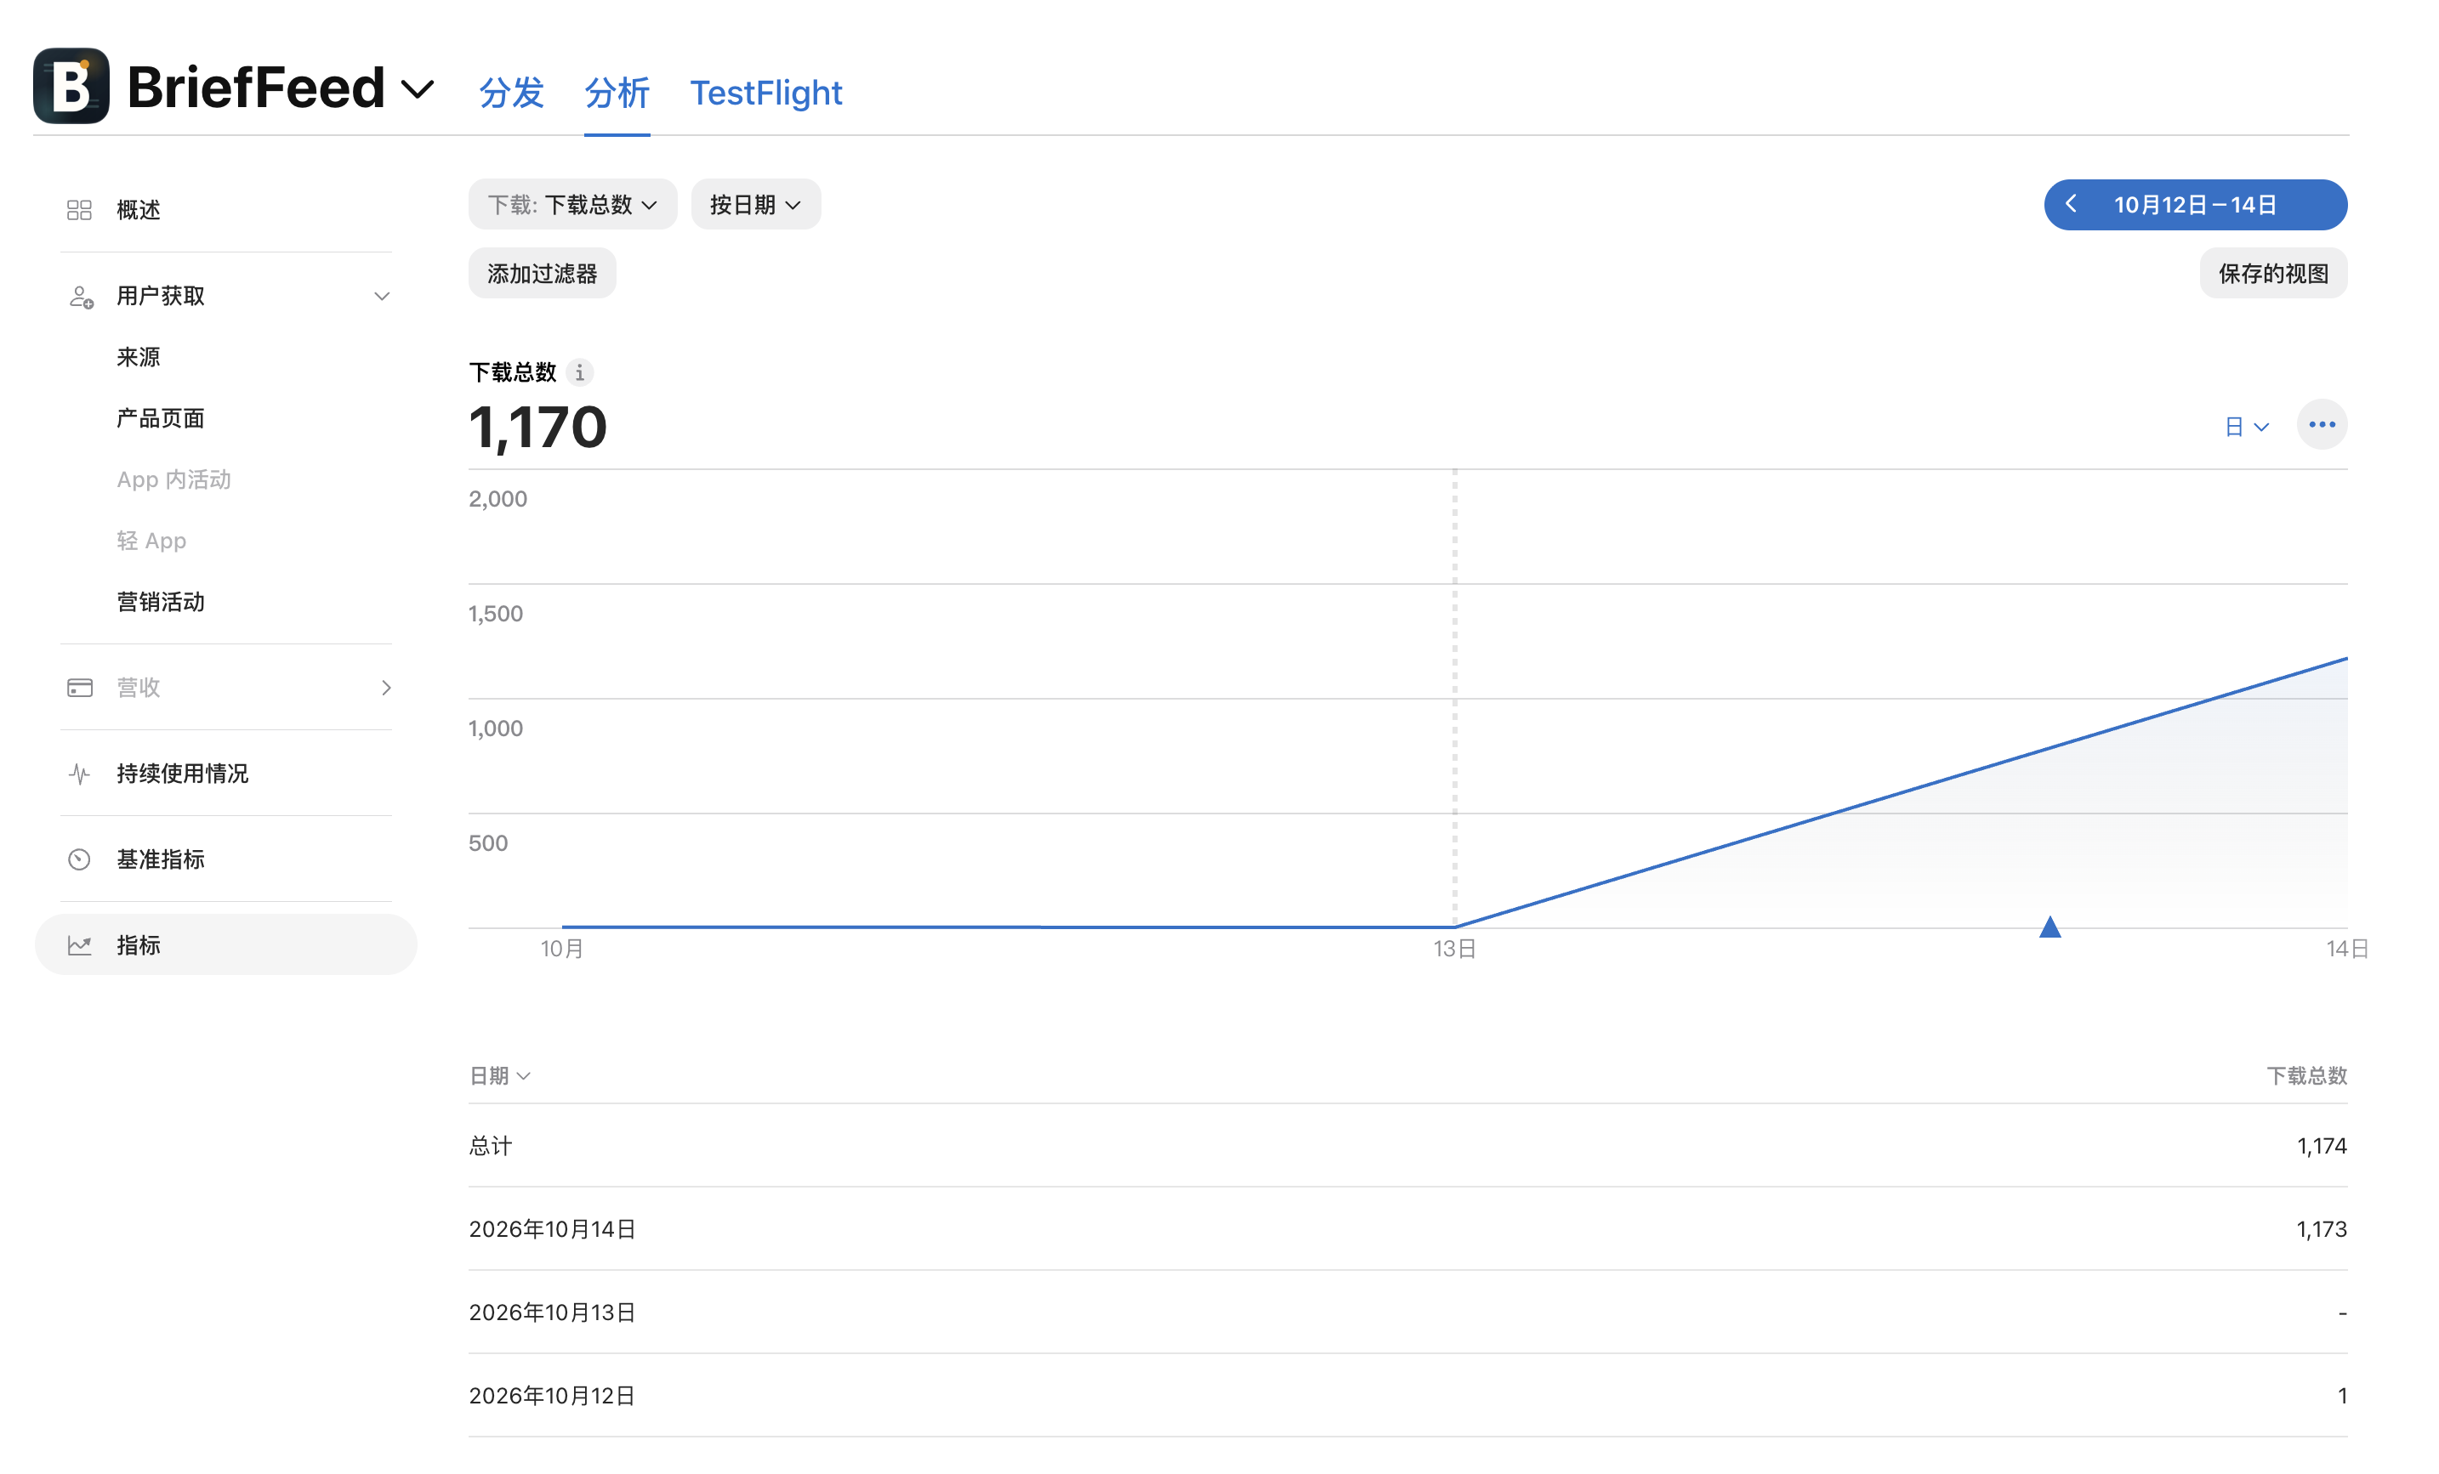Click the 1,174 total value

[x=2321, y=1146]
